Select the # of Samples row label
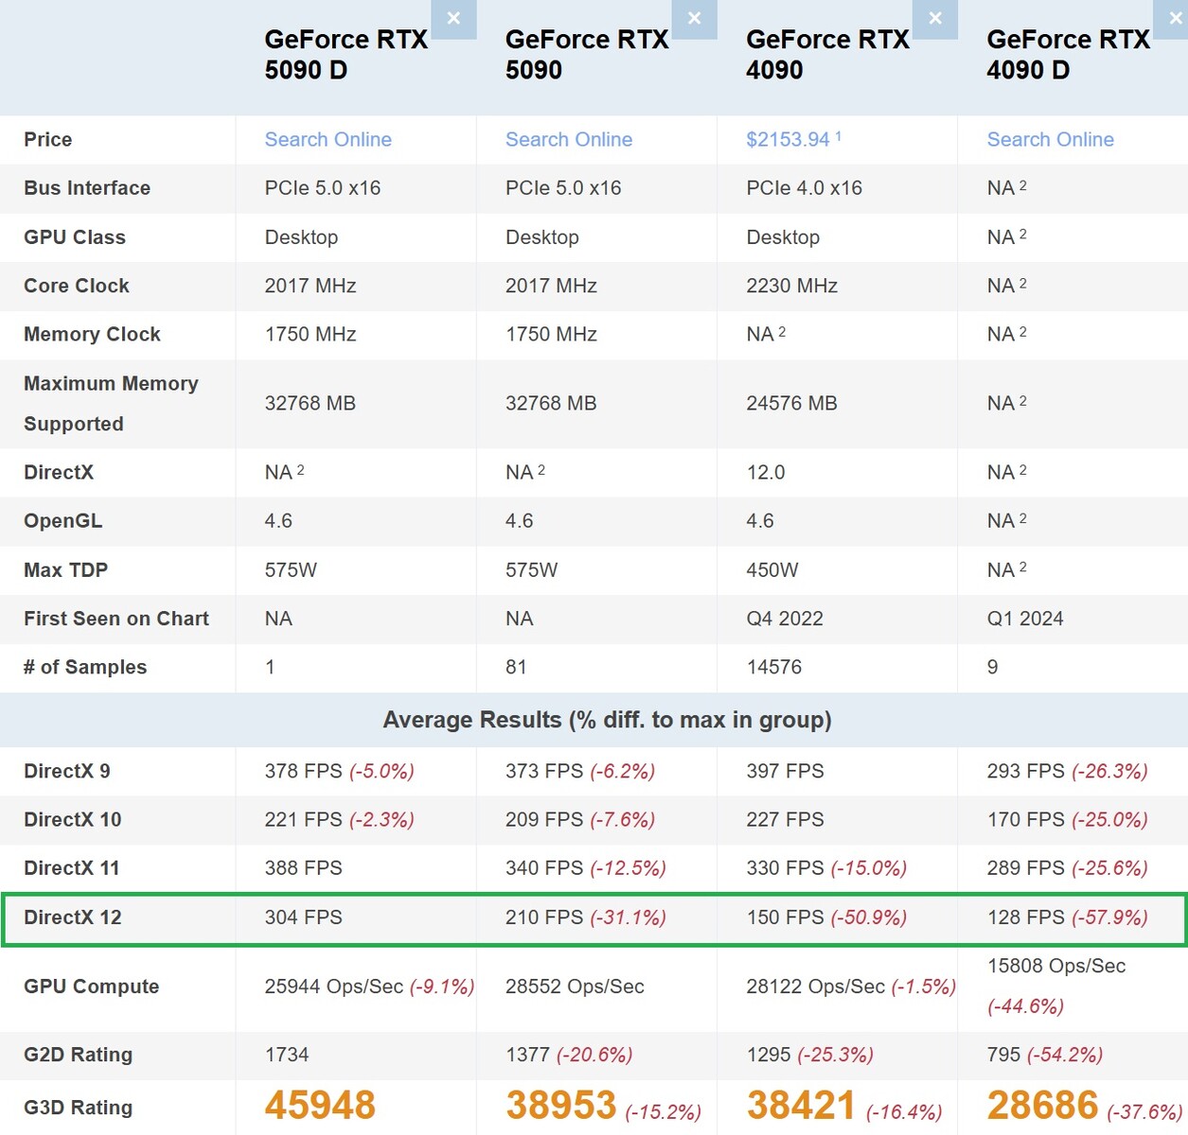 (x=85, y=668)
